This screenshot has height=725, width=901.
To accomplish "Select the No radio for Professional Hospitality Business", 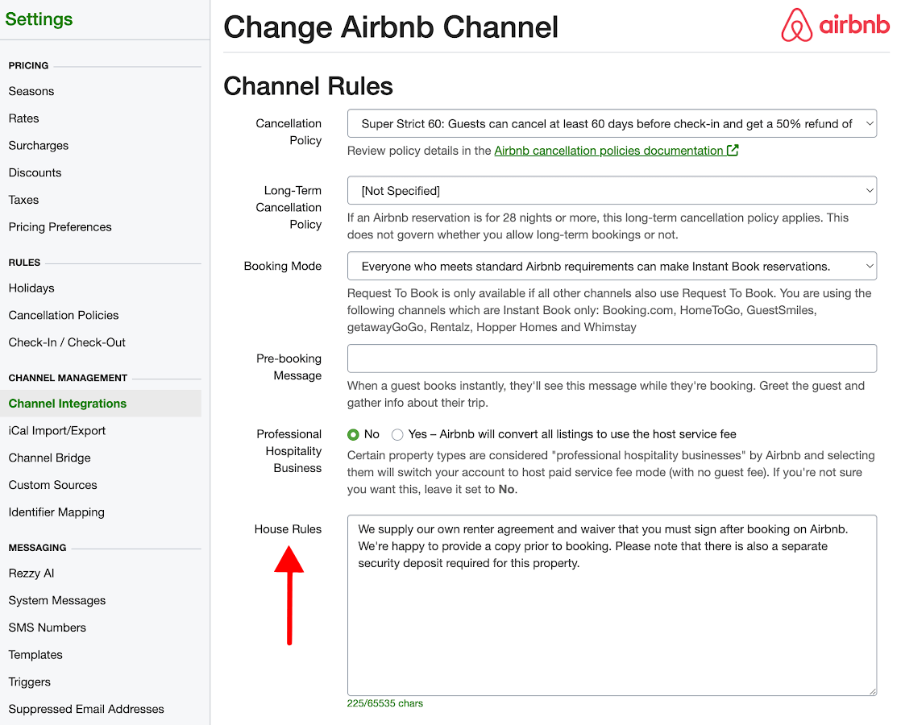I will coord(354,435).
